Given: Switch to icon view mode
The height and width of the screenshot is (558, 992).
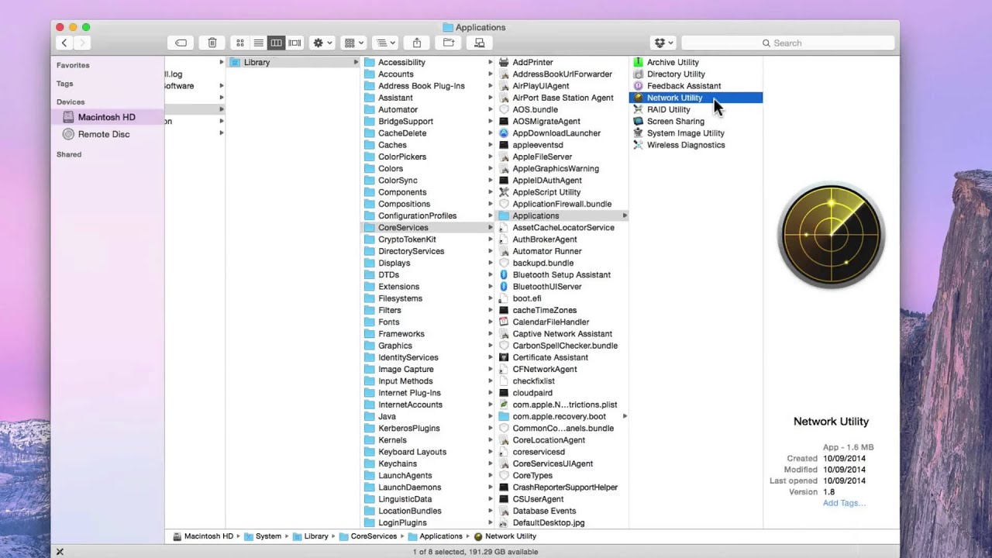Looking at the screenshot, I should click(240, 43).
